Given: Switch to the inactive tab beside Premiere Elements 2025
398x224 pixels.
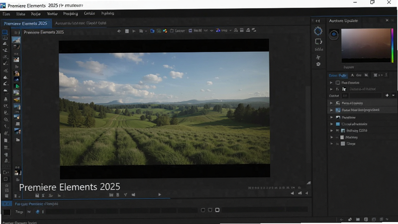Looking at the screenshot, I should (81, 23).
